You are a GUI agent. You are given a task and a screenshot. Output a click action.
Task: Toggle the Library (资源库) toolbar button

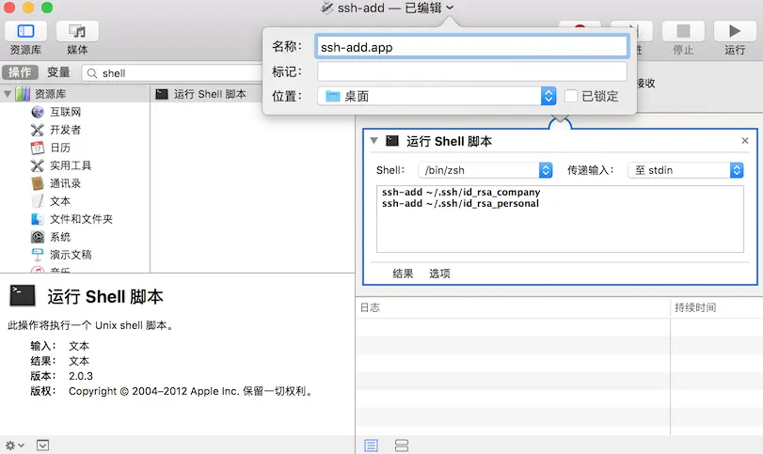click(25, 31)
